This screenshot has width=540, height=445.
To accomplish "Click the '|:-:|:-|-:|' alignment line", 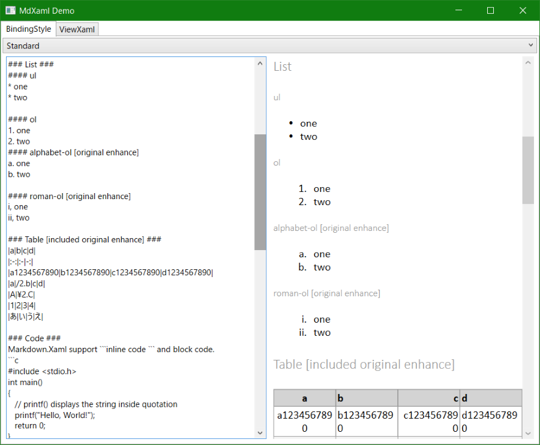I will pos(20,261).
